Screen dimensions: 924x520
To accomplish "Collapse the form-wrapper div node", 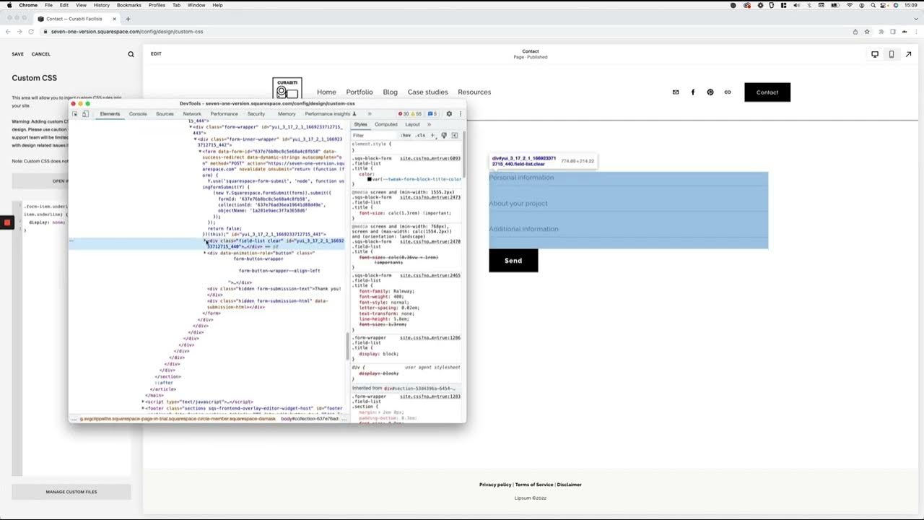I will [x=191, y=127].
